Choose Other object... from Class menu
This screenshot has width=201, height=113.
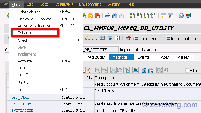coord(46,12)
